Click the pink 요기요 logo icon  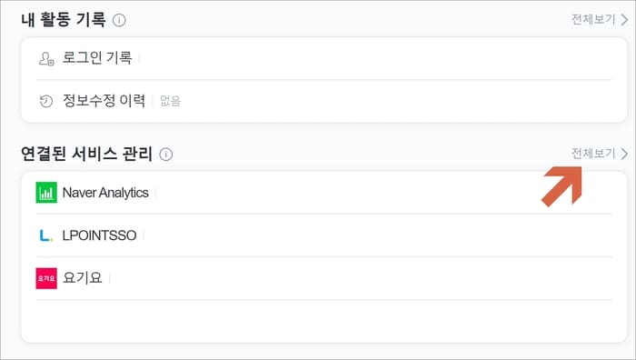[x=46, y=278]
